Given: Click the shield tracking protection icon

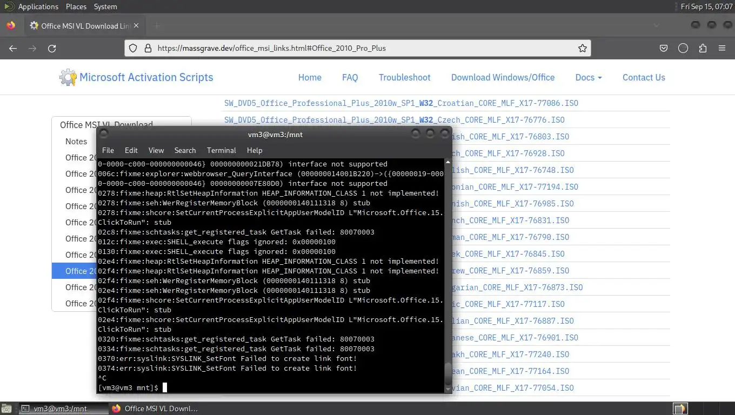Looking at the screenshot, I should coord(133,48).
